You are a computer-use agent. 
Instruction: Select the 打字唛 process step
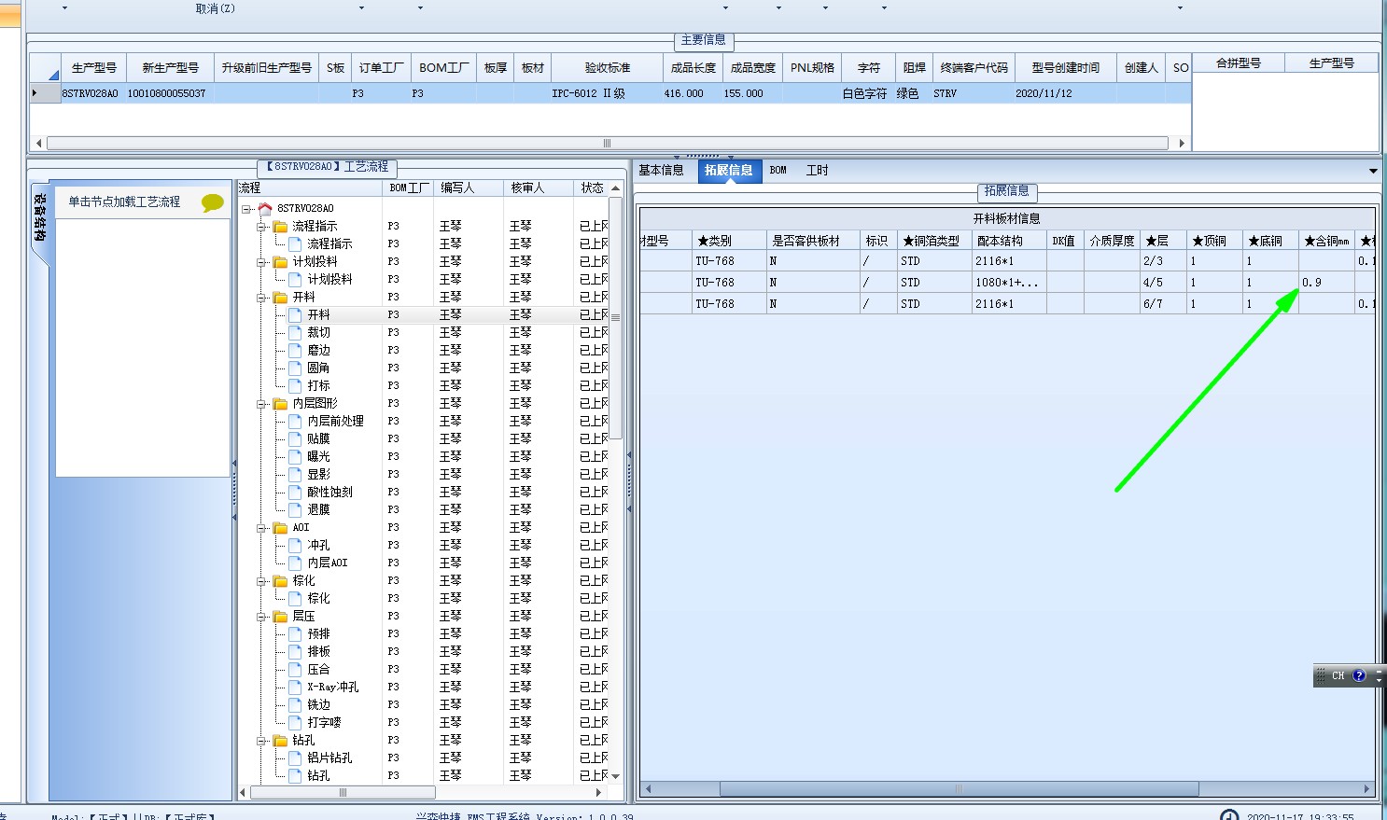coord(325,722)
